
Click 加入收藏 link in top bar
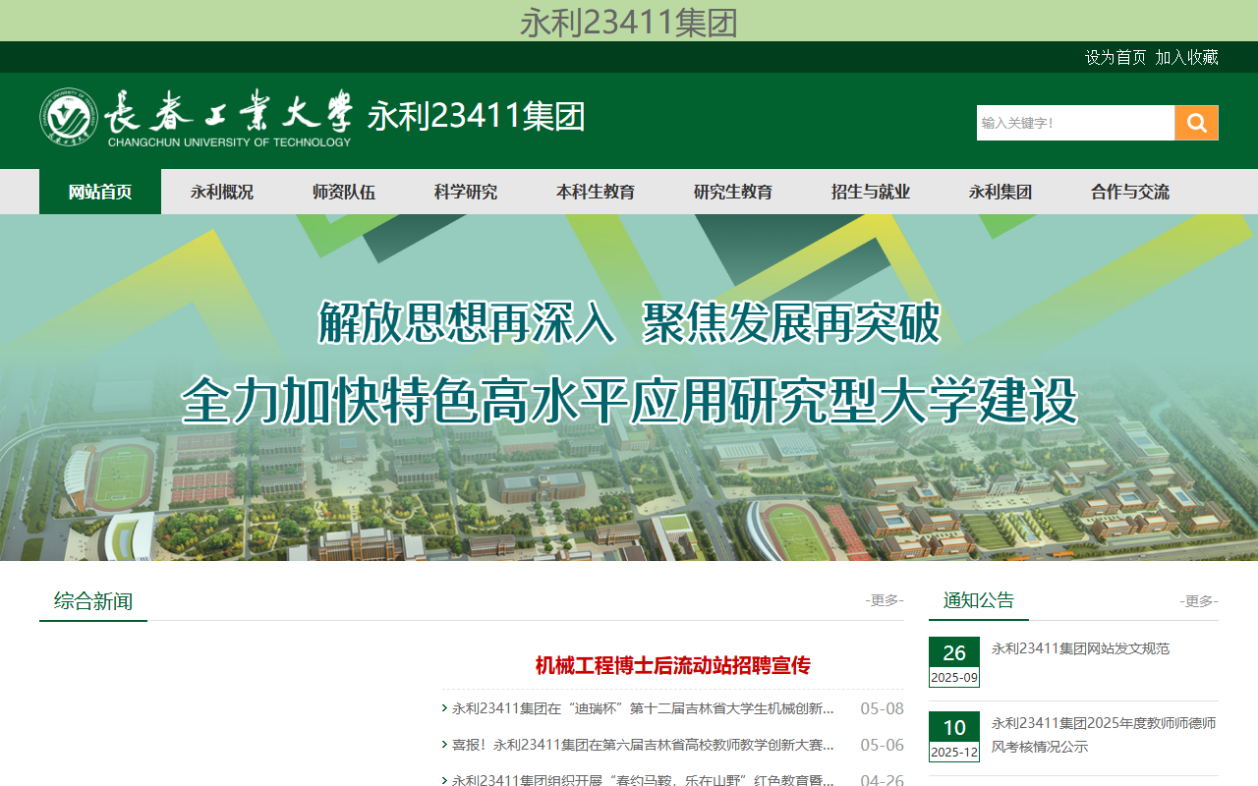click(x=1186, y=57)
